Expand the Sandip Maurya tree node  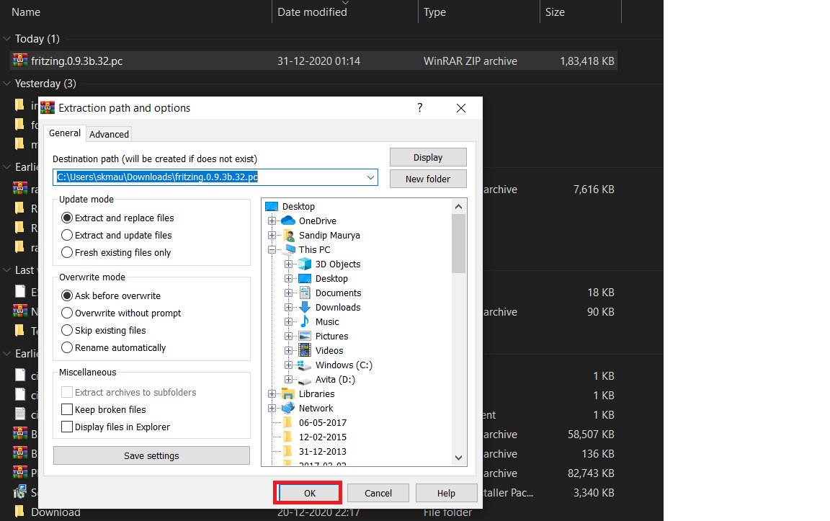pos(272,235)
